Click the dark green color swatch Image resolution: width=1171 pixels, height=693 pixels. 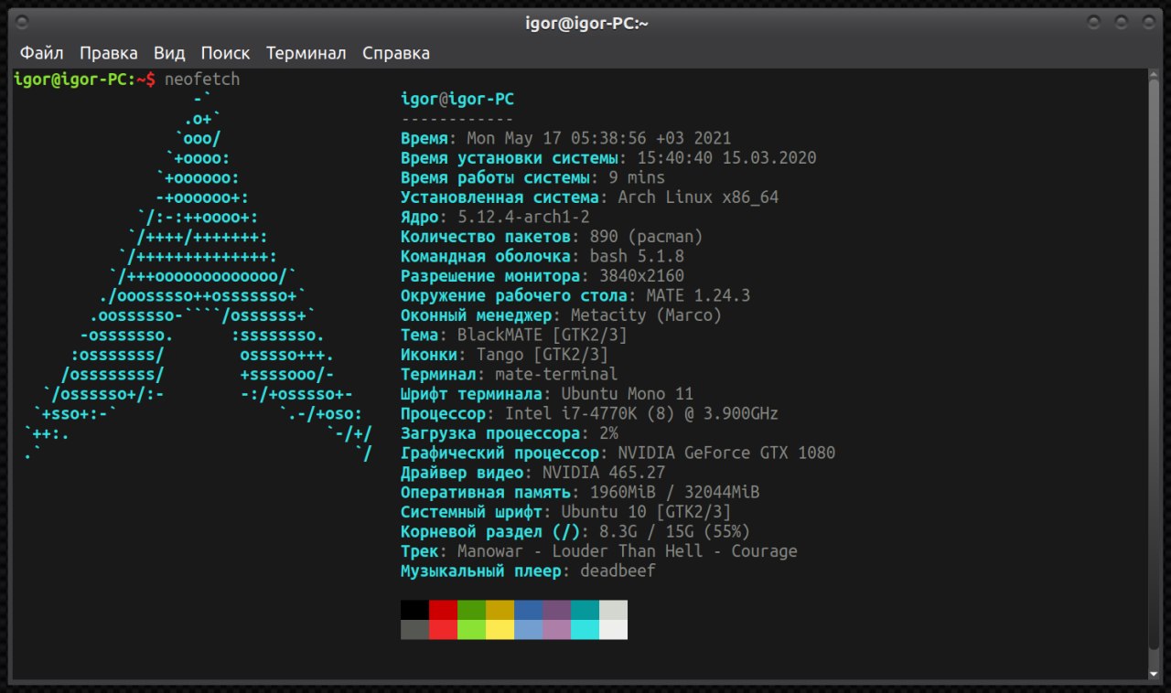coord(471,610)
